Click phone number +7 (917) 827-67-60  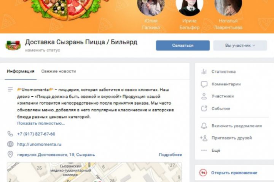pyautogui.click(x=36, y=134)
